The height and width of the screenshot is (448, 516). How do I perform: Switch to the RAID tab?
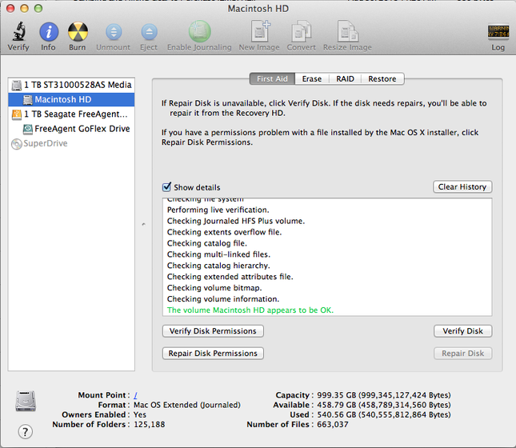346,79
